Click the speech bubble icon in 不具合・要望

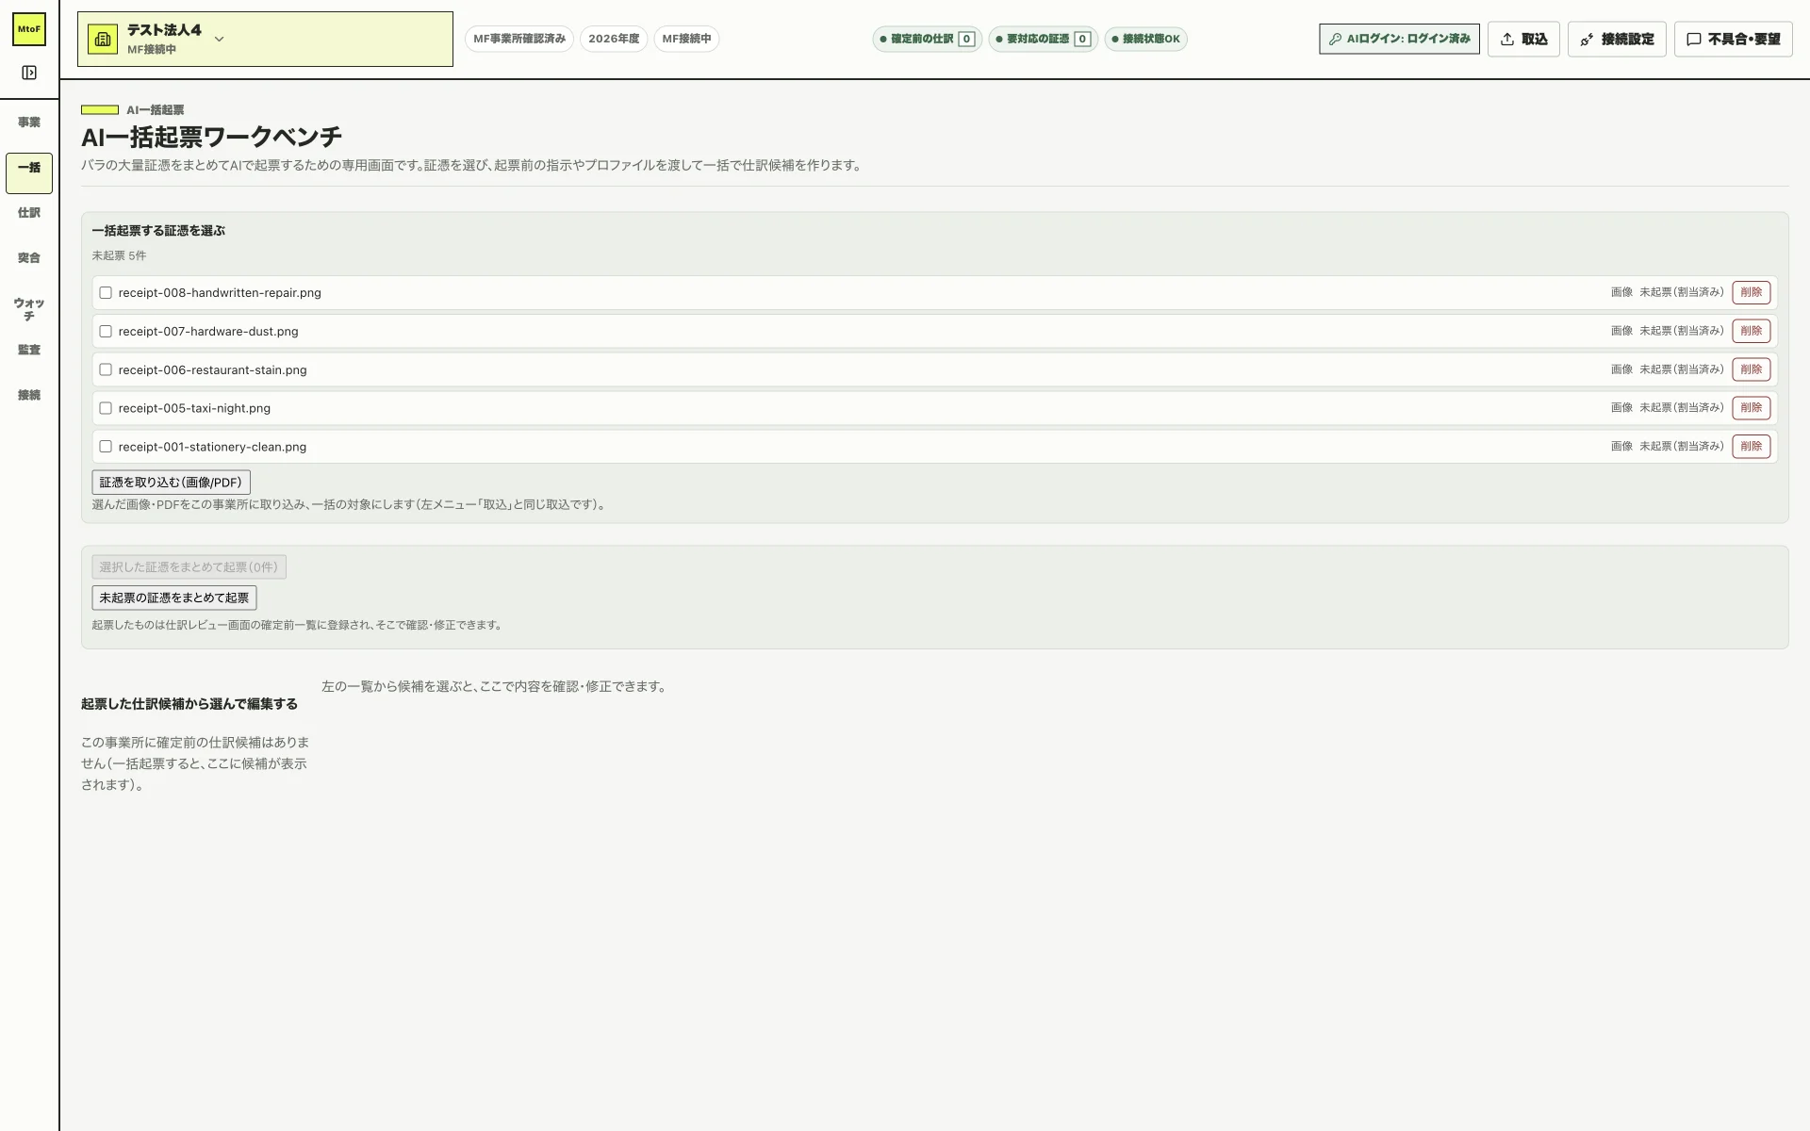click(1694, 39)
